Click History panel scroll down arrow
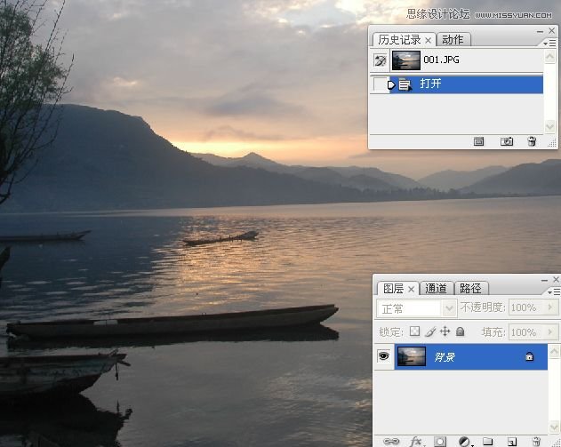 coord(550,126)
